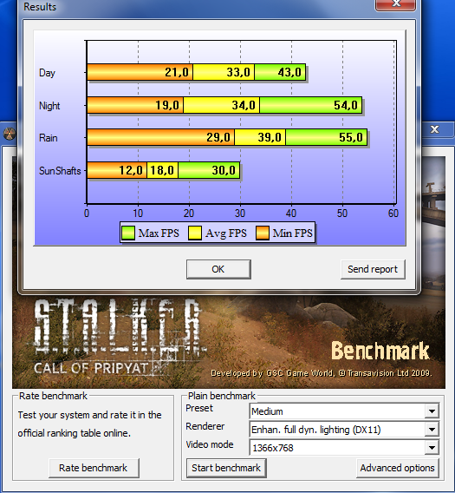Click the SunShafts max FPS green bar
This screenshot has height=493, width=455.
pos(209,170)
